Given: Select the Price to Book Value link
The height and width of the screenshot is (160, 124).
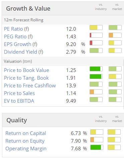Looking at the screenshot, I should coord(26,70).
